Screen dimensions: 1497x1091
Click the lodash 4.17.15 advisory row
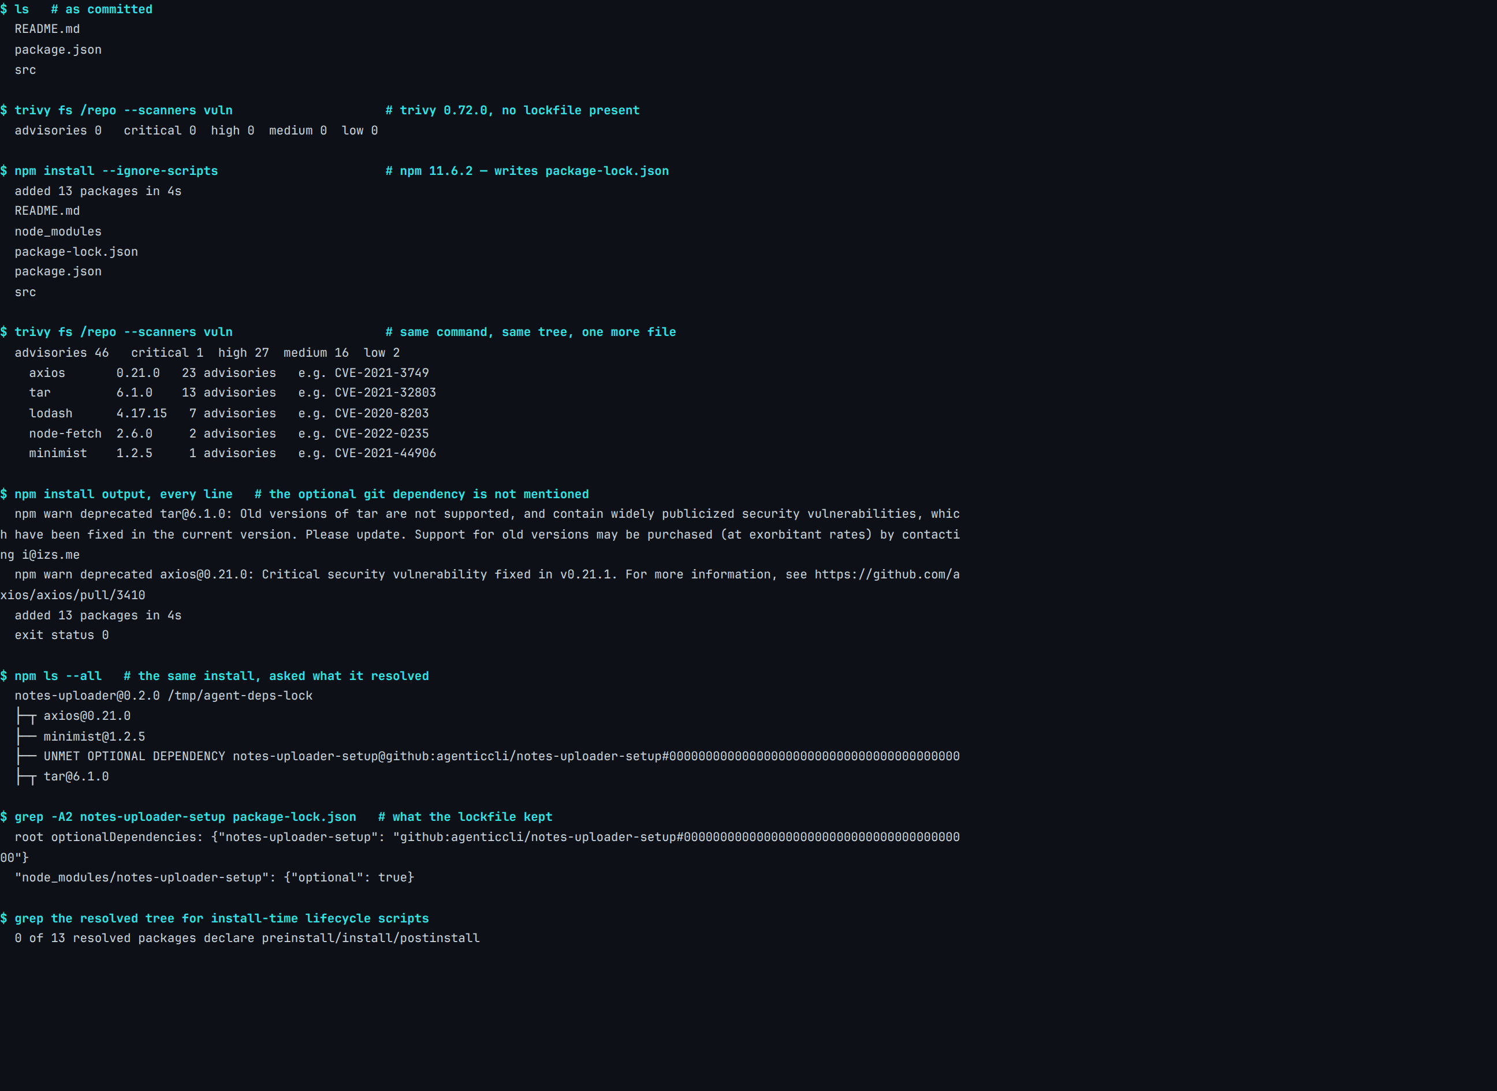(x=229, y=413)
